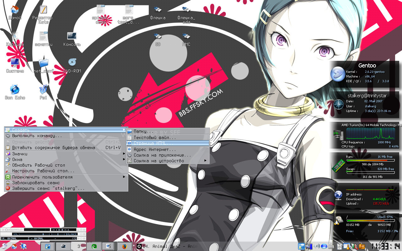Launch the Bon Echo browser icon

pyautogui.click(x=15, y=93)
